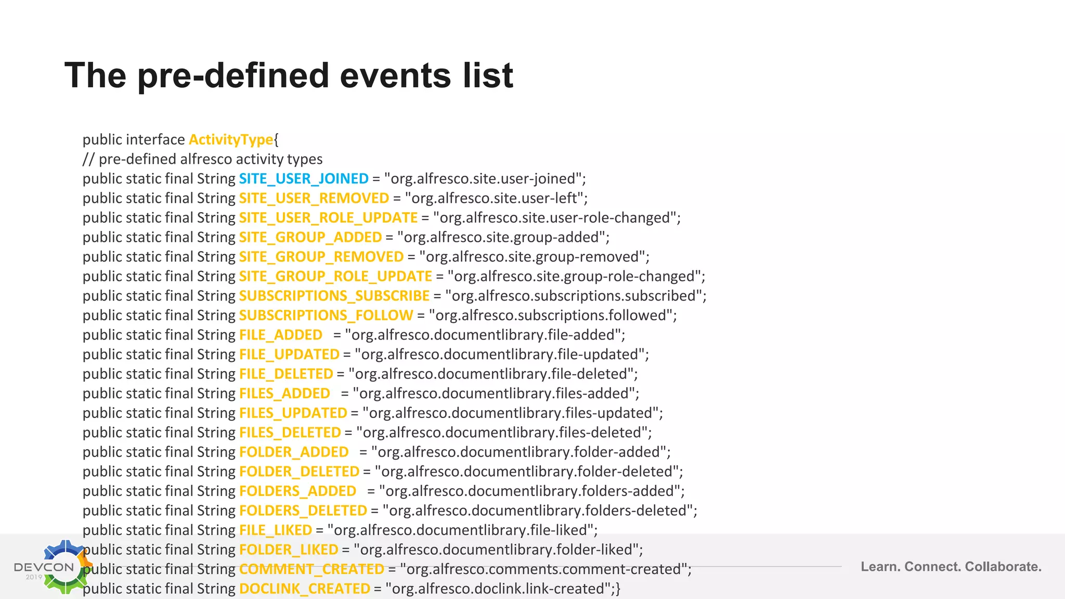Click the string "org.alfresco.subscriptions.subscribed"
Image resolution: width=1065 pixels, height=599 pixels.
574,296
